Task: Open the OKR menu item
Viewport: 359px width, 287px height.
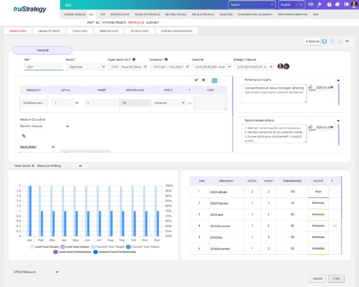Action: [103, 14]
